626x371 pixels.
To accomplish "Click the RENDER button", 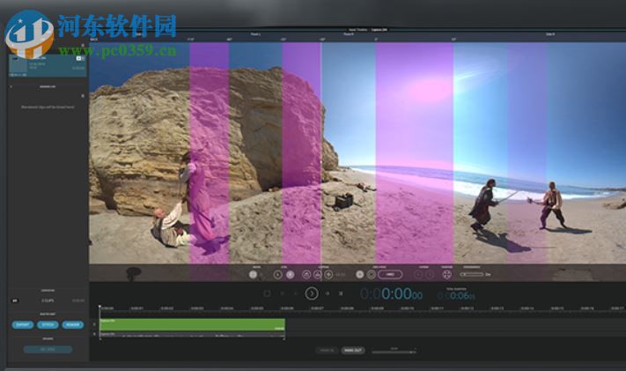I will [73, 324].
